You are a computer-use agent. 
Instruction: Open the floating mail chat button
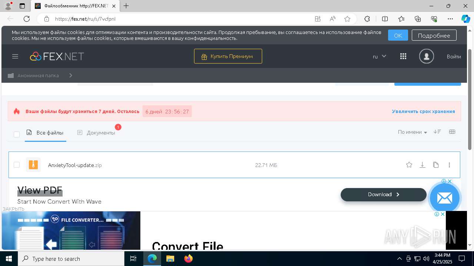[444, 198]
